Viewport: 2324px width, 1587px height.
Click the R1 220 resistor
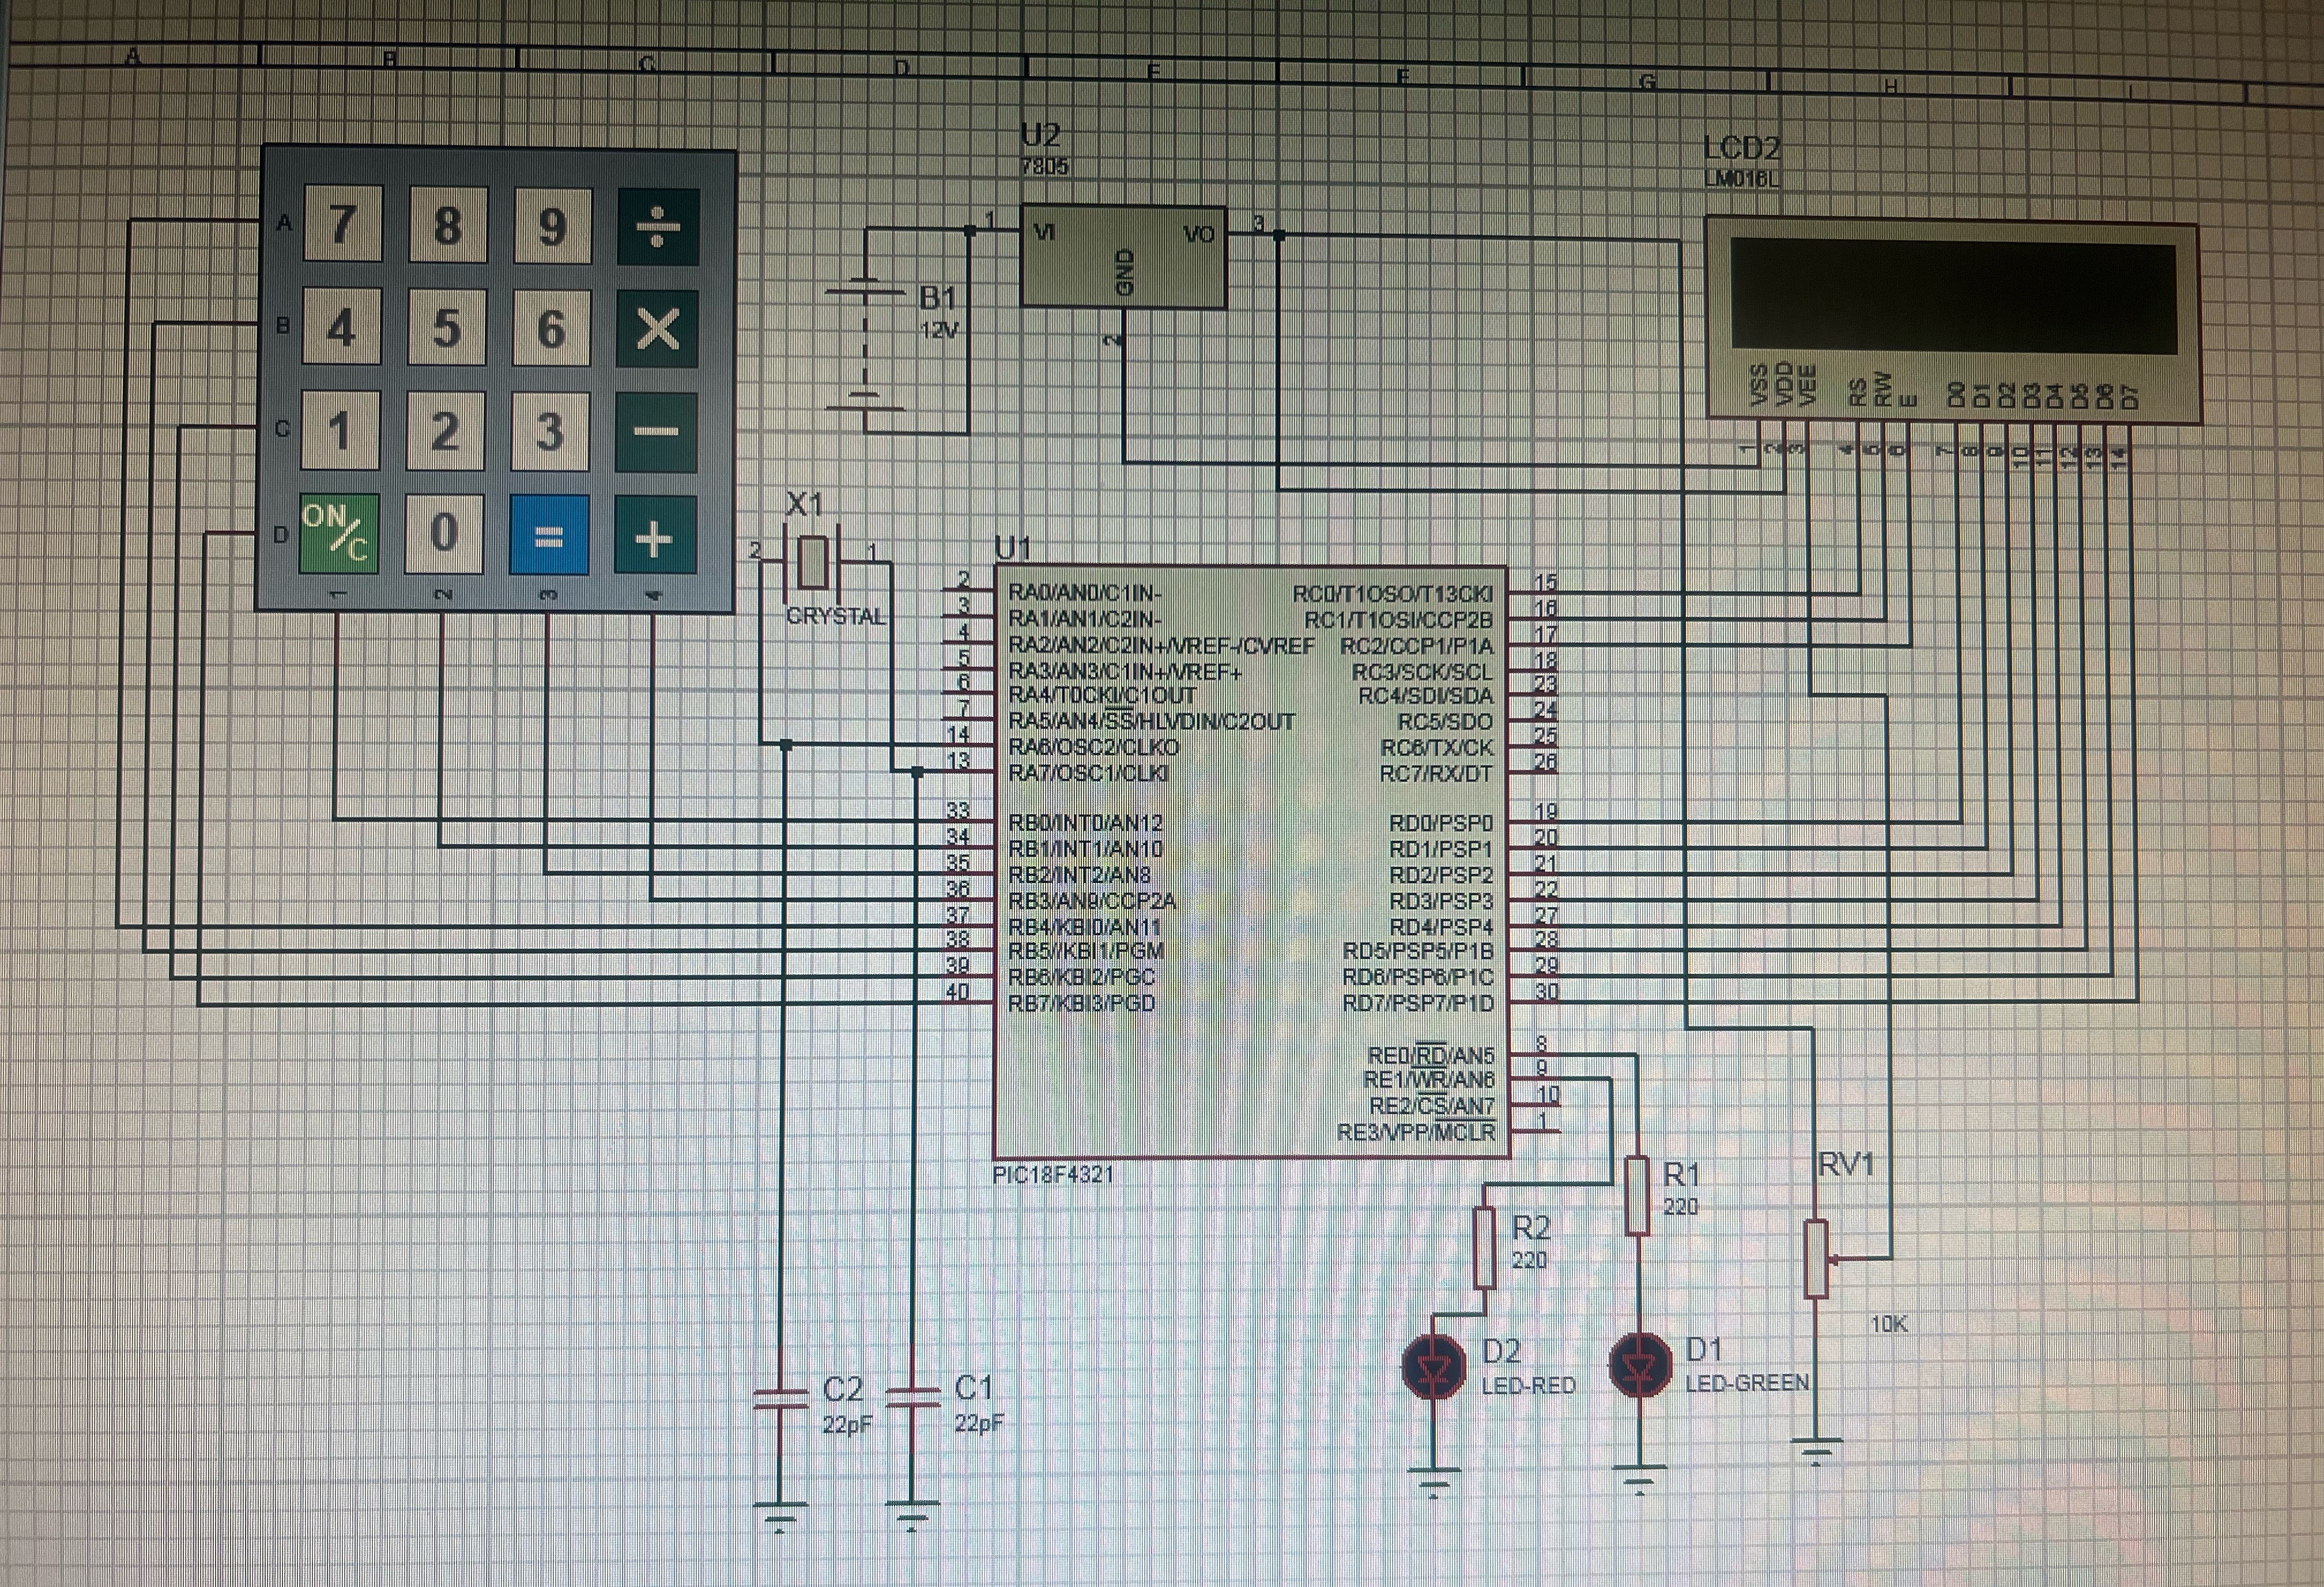pyautogui.click(x=1637, y=1195)
